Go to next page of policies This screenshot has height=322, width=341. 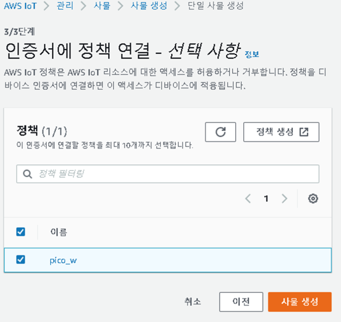pos(284,199)
